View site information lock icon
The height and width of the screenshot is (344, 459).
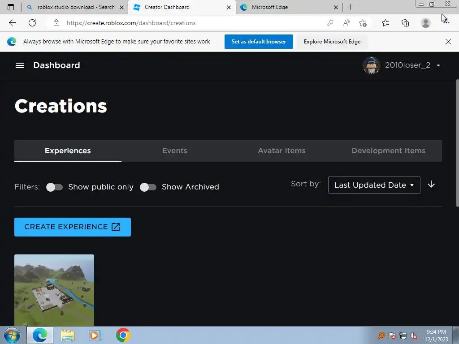click(56, 23)
